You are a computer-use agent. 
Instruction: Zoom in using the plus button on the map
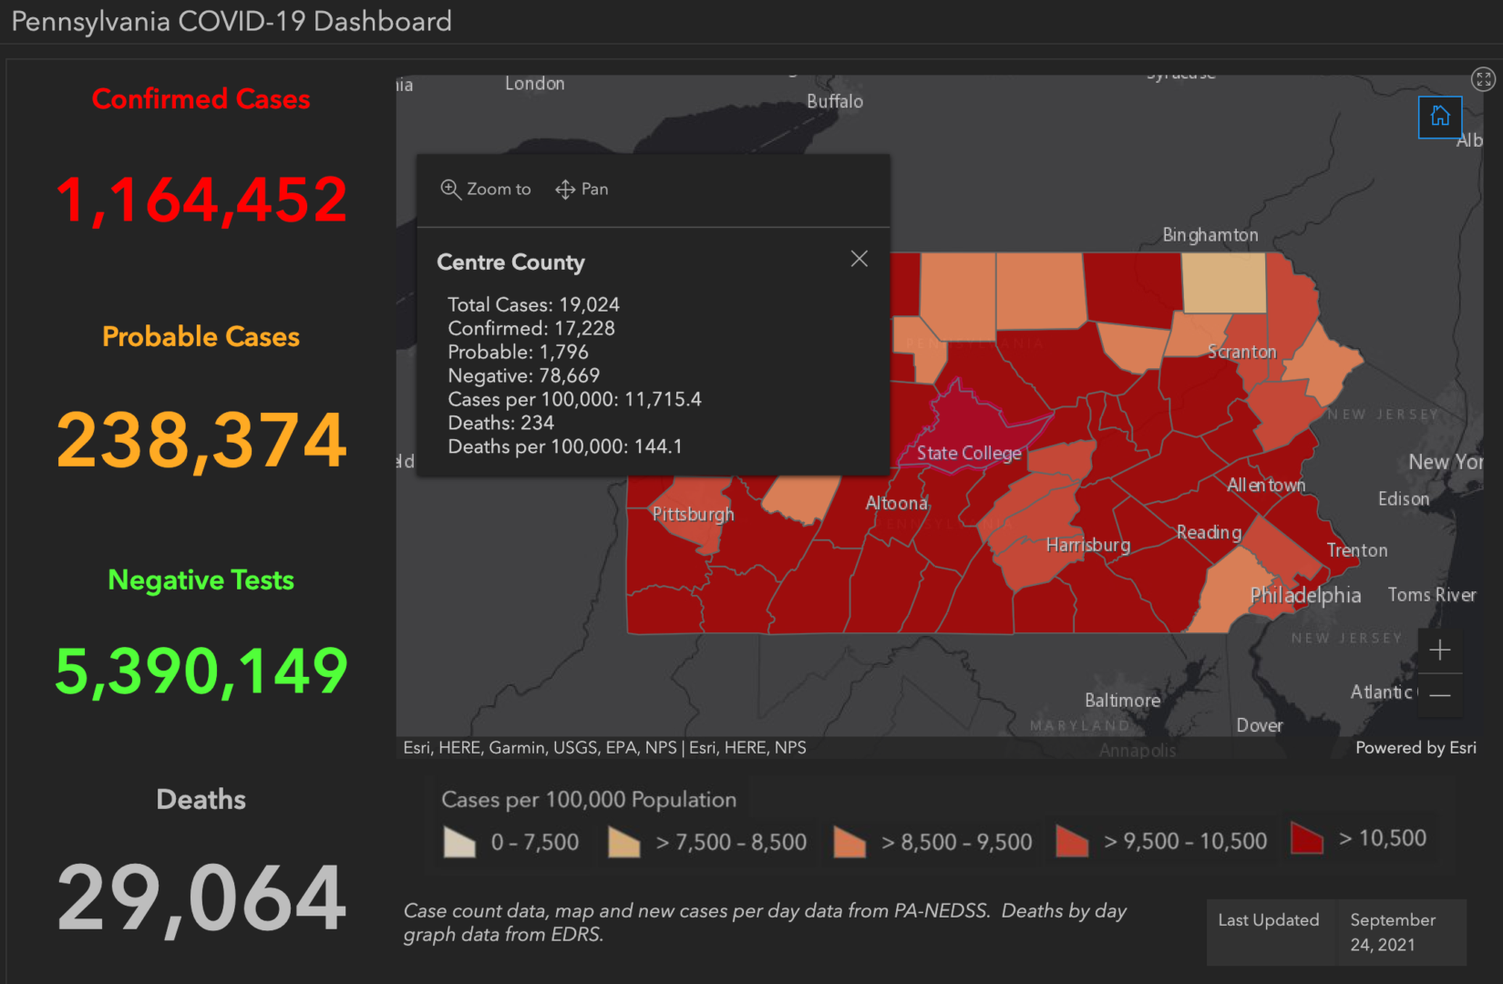click(x=1440, y=650)
